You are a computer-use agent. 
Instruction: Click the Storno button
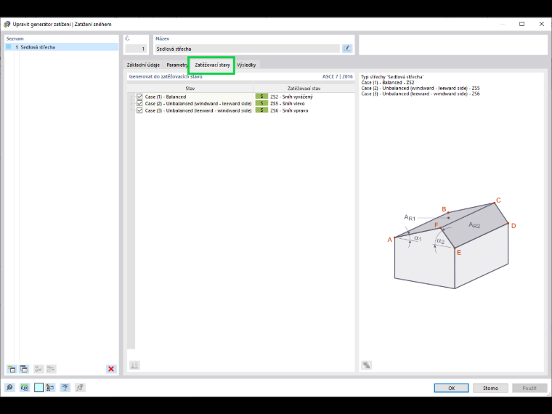(x=490, y=388)
